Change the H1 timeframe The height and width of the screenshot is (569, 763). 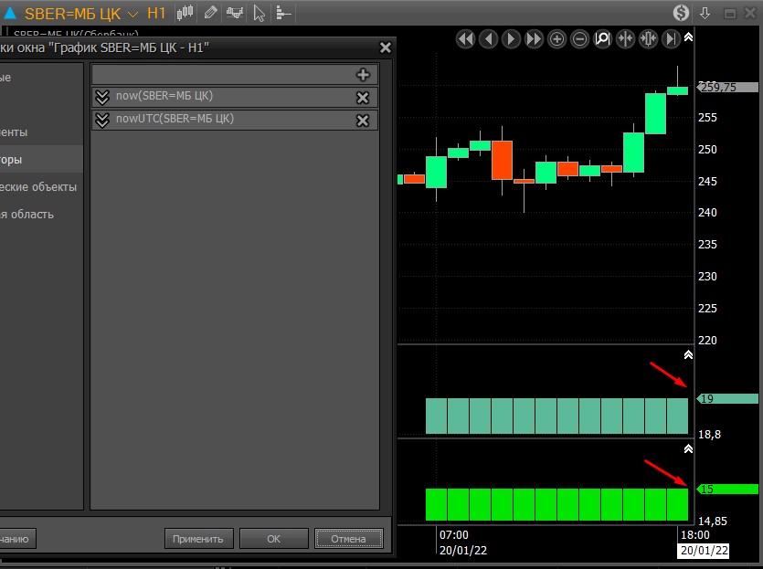tap(156, 14)
